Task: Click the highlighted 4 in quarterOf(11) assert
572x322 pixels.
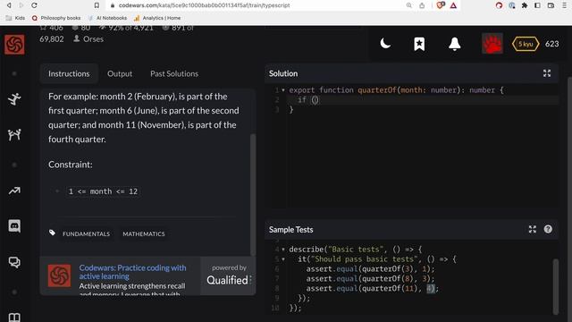Action: 430,289
